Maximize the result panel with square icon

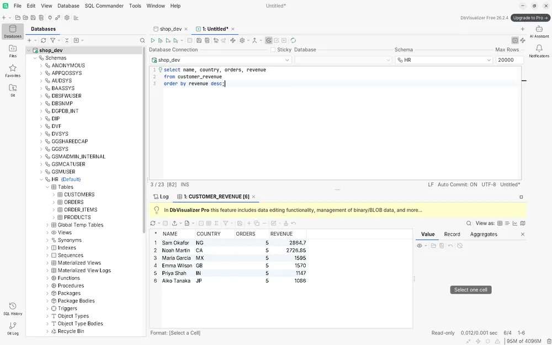[x=522, y=197]
